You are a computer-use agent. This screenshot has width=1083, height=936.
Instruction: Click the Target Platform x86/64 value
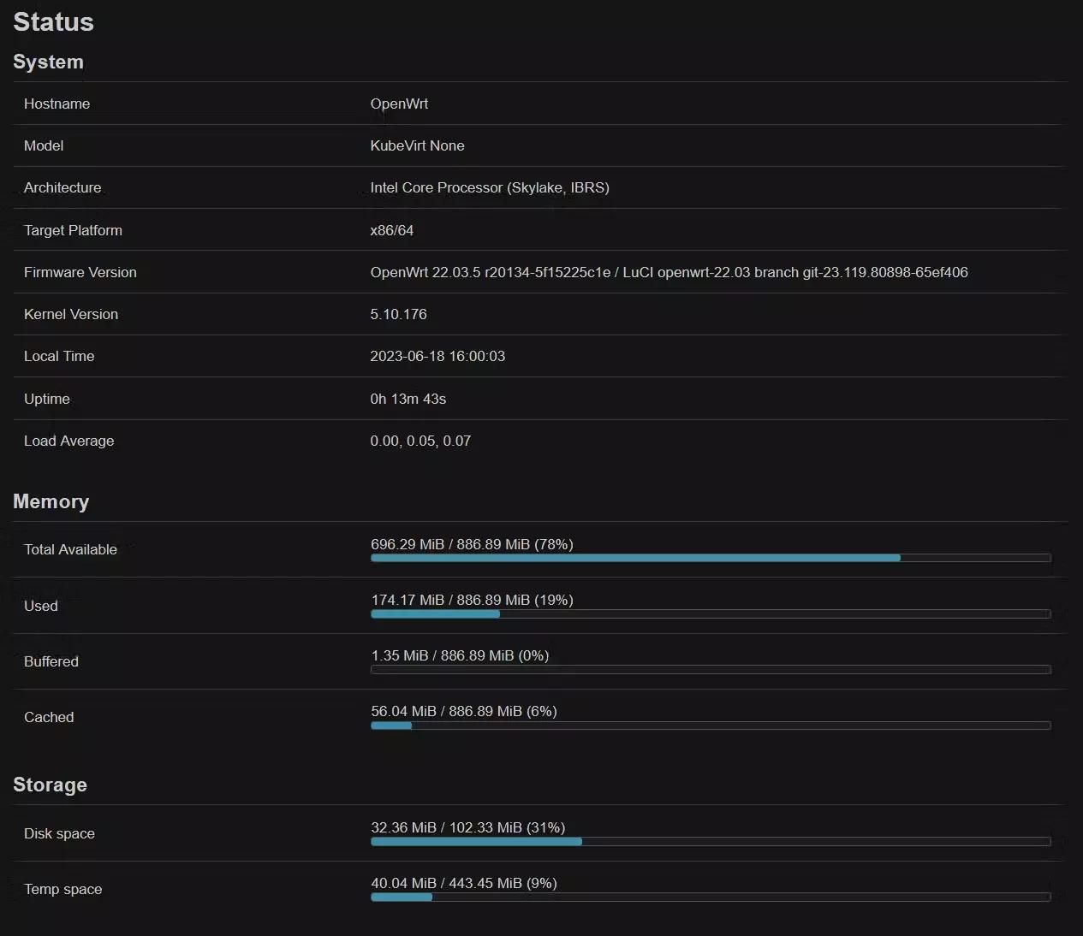click(393, 229)
